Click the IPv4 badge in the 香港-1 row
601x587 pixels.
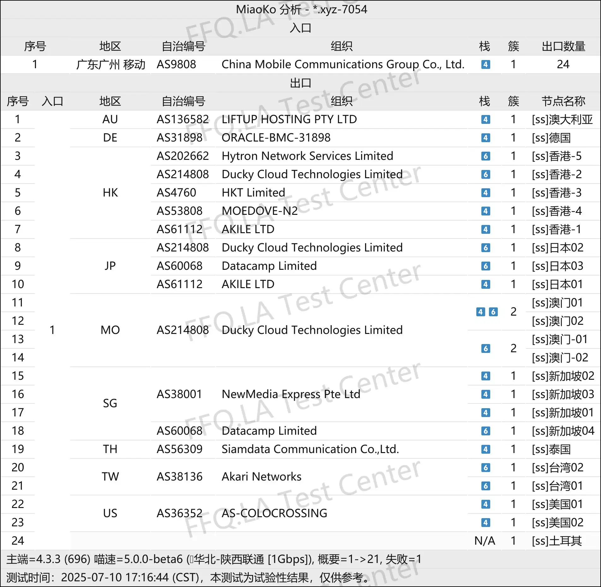click(x=485, y=229)
